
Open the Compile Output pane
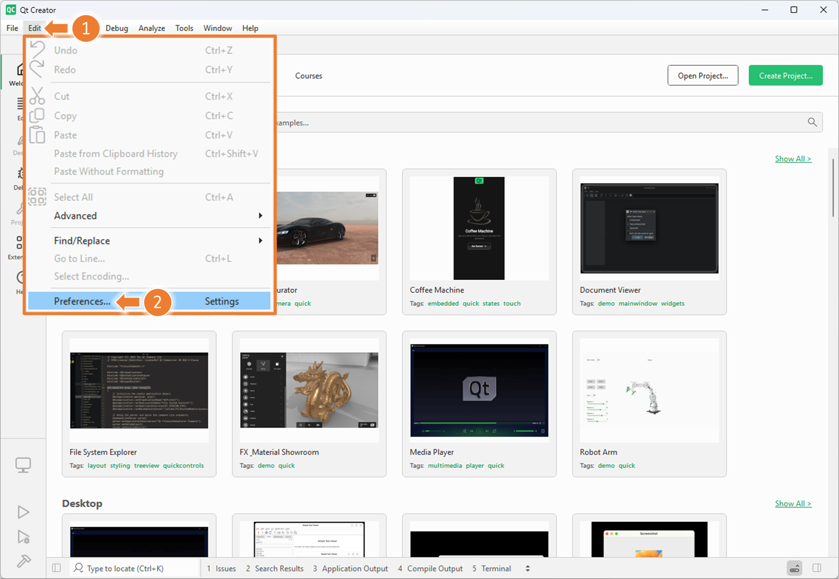tap(430, 568)
